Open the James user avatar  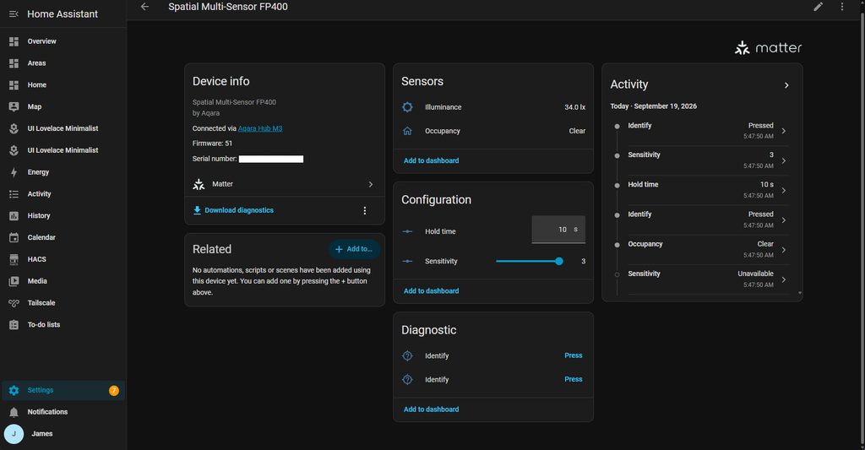point(14,433)
